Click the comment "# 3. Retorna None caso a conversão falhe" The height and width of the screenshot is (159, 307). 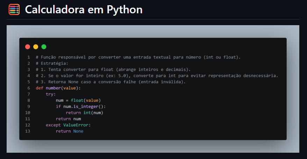[x=110, y=82]
